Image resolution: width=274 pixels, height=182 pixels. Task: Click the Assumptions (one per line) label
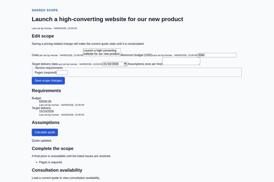click(145, 64)
